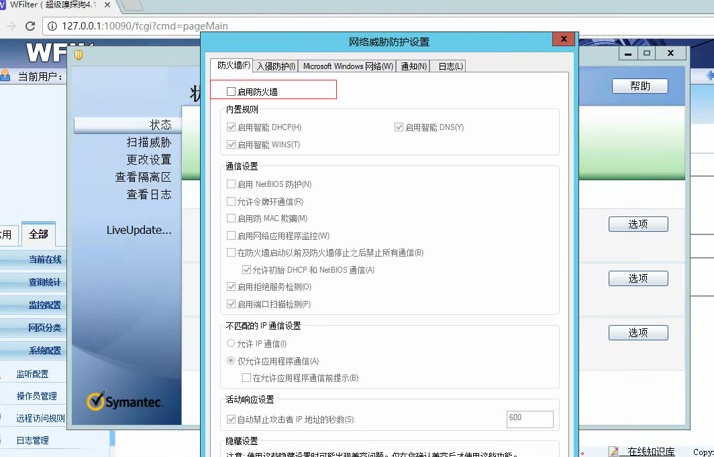Image resolution: width=714 pixels, height=457 pixels.
Task: Click the browser forward arrow
Action: pos(9,26)
